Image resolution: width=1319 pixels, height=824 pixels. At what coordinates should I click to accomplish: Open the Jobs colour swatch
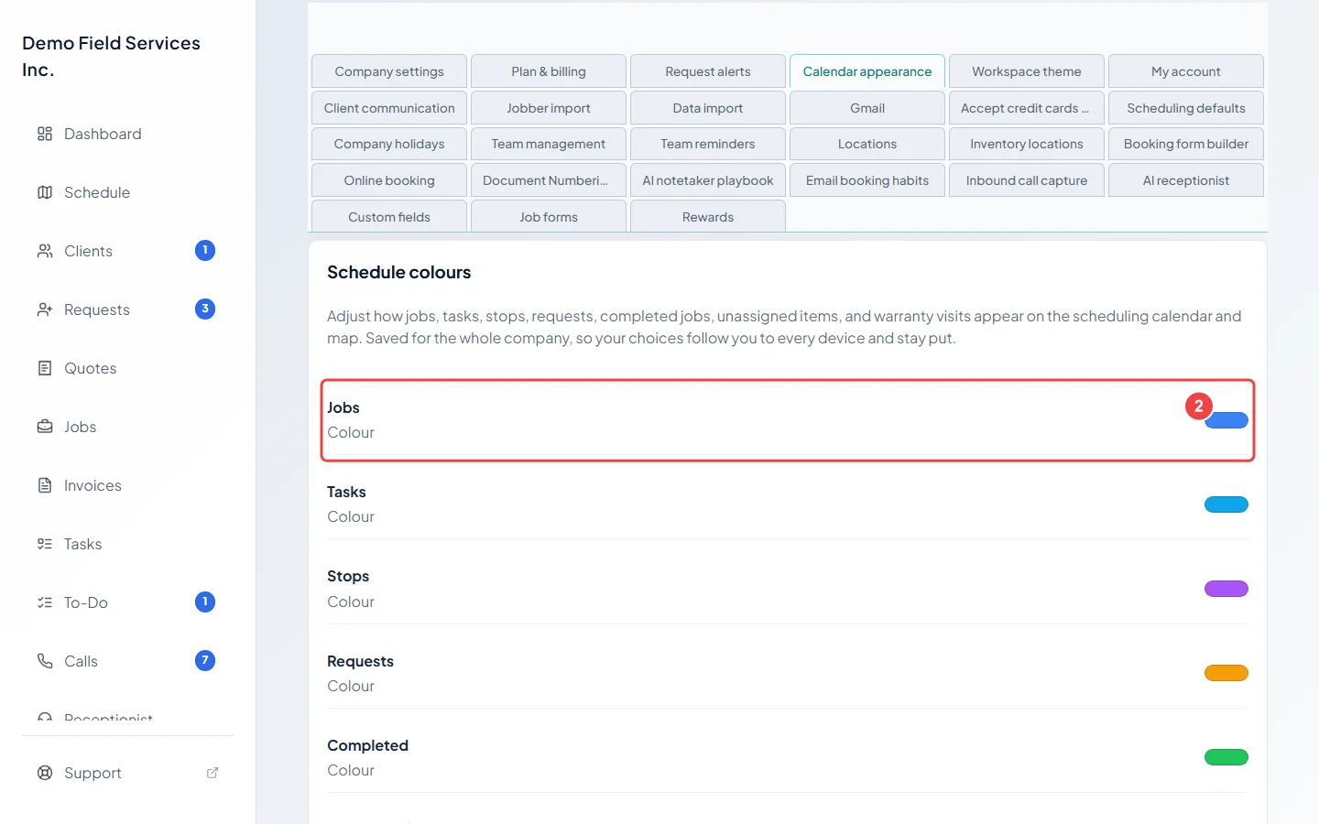[x=1226, y=420]
